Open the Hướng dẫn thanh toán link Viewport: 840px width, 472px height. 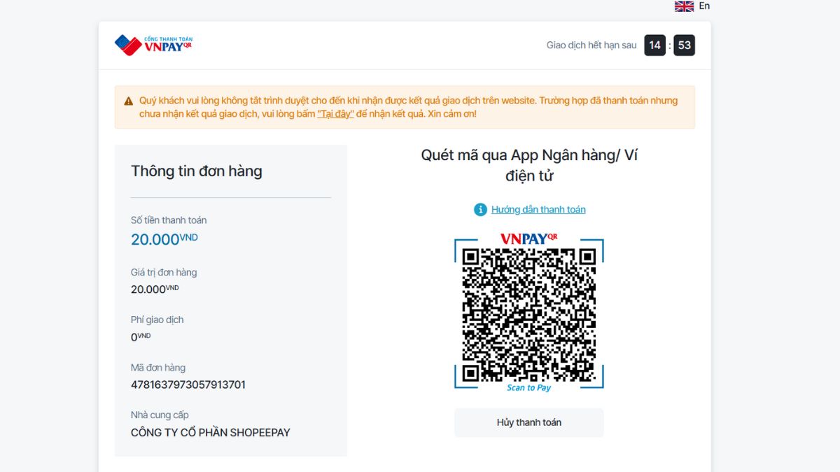pos(538,209)
